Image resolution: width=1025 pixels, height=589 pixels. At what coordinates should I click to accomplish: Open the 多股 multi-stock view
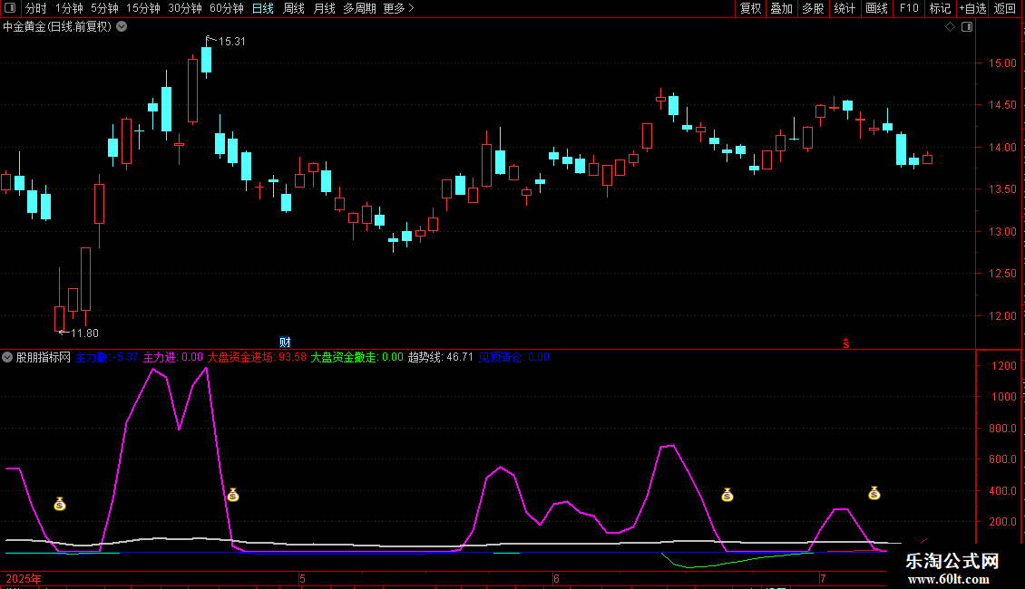tap(814, 8)
